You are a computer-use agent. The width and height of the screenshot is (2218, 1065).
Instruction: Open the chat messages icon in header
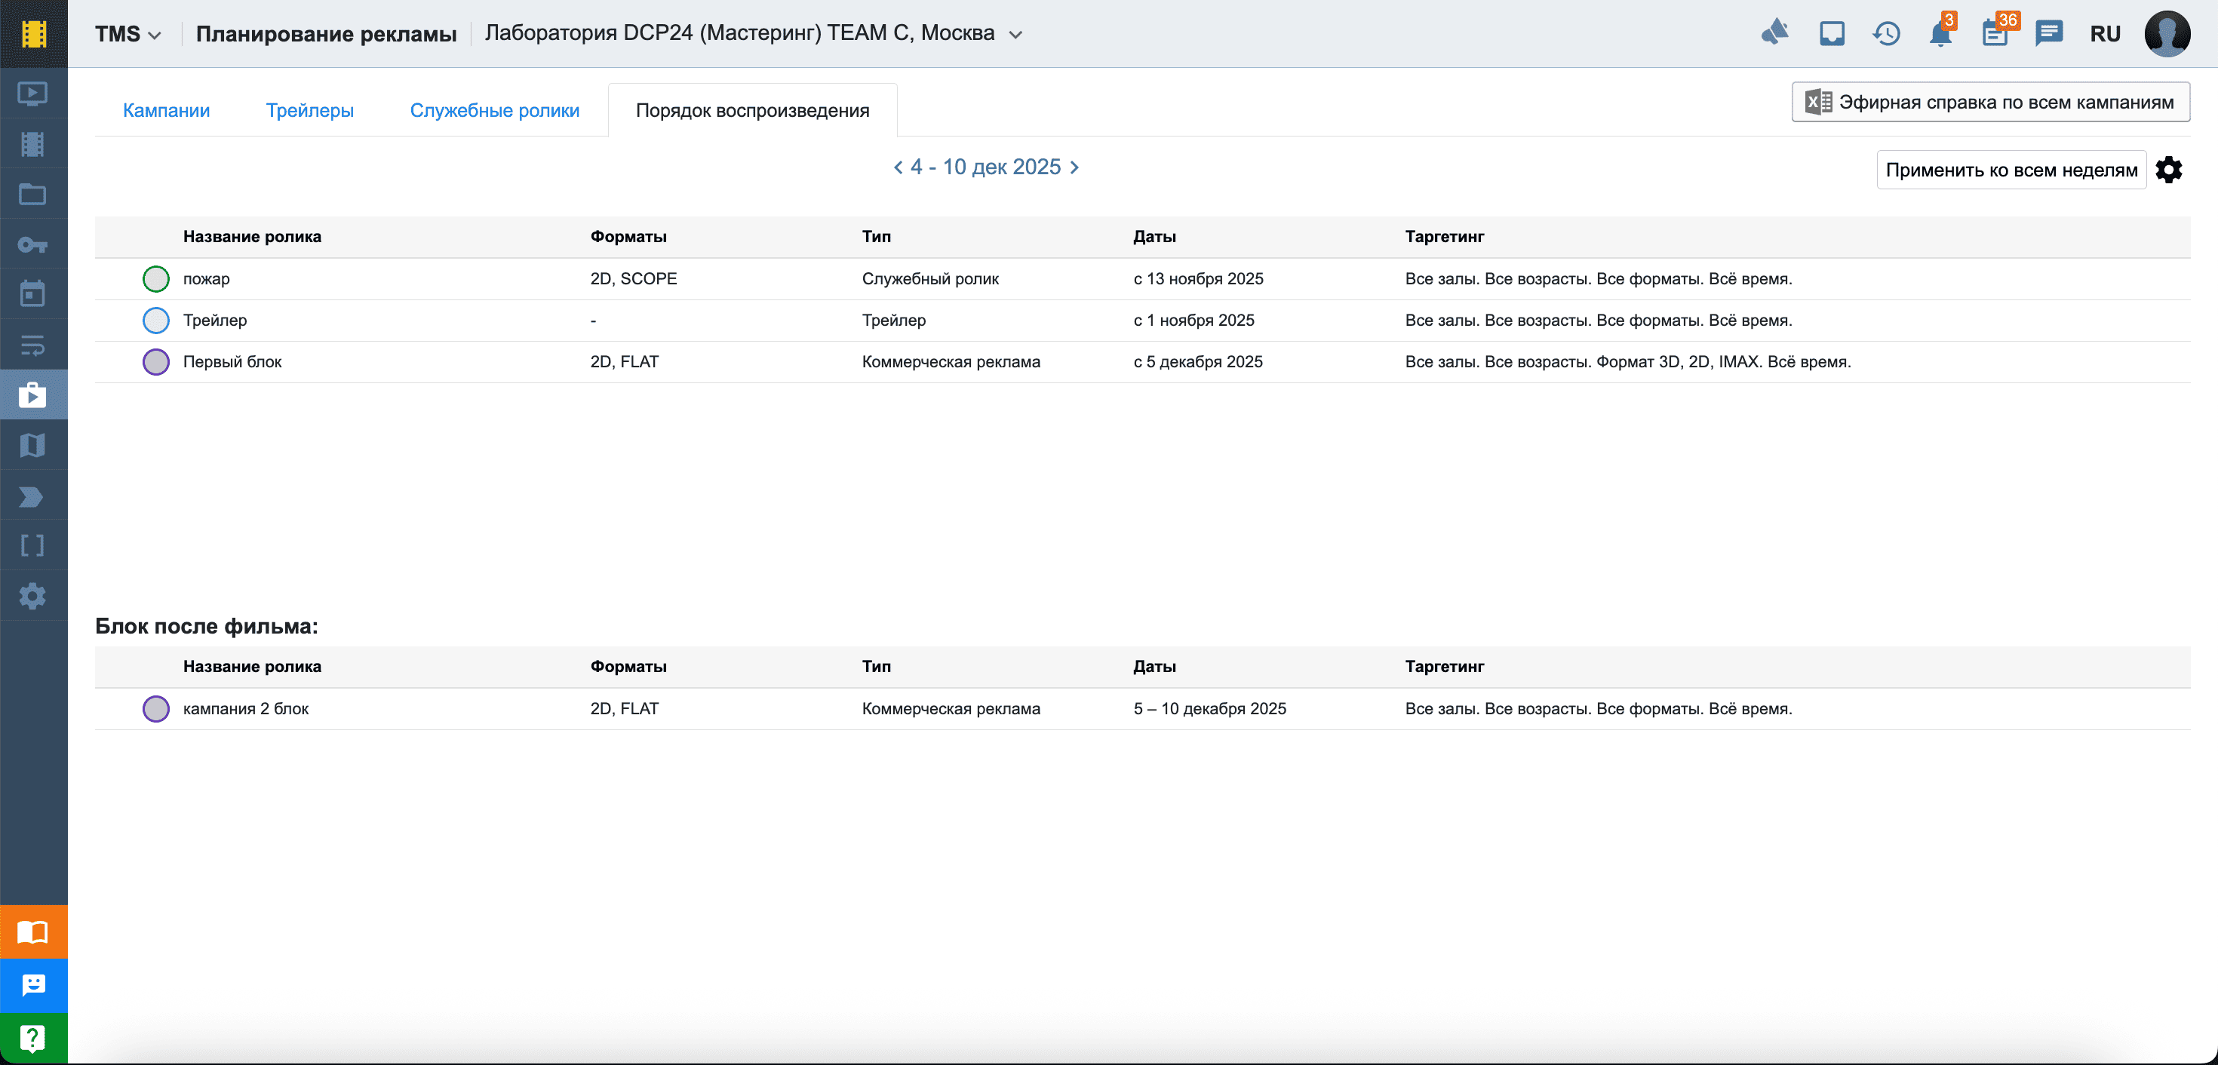point(2048,35)
